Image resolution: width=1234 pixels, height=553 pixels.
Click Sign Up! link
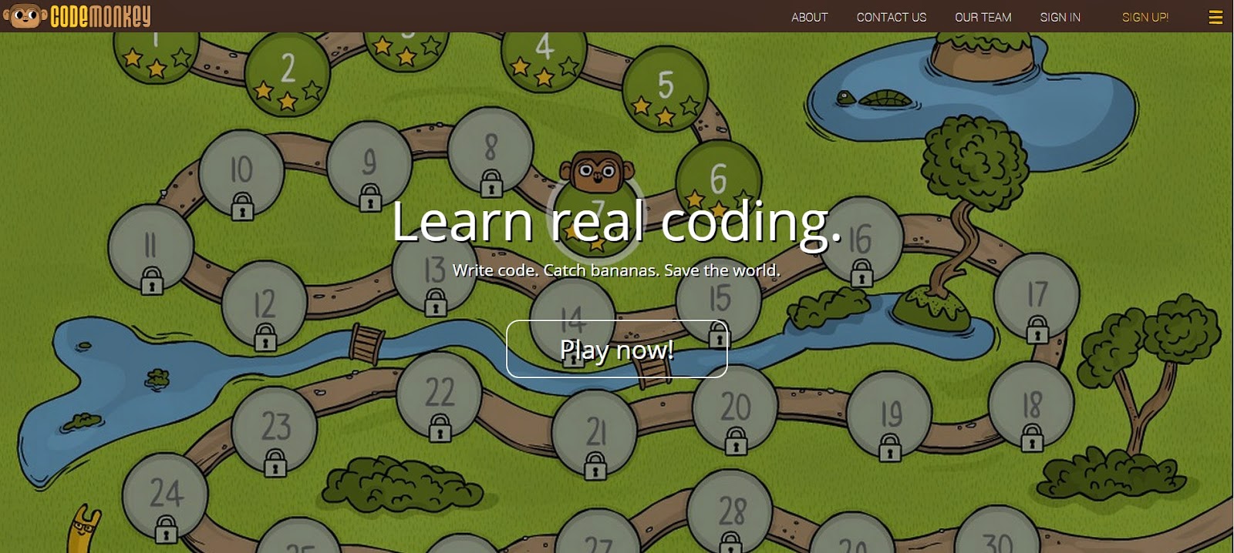[1145, 17]
